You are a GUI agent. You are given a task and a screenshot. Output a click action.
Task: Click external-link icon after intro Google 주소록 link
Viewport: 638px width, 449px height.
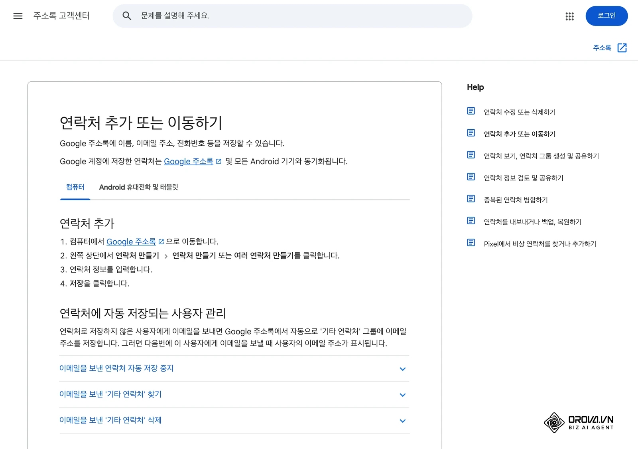[219, 162]
